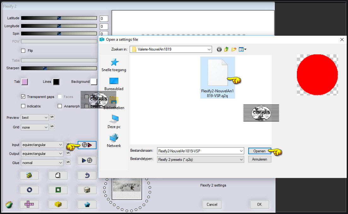Close the Open a settings file dialog
The width and height of the screenshot is (348, 214).
(x=342, y=40)
